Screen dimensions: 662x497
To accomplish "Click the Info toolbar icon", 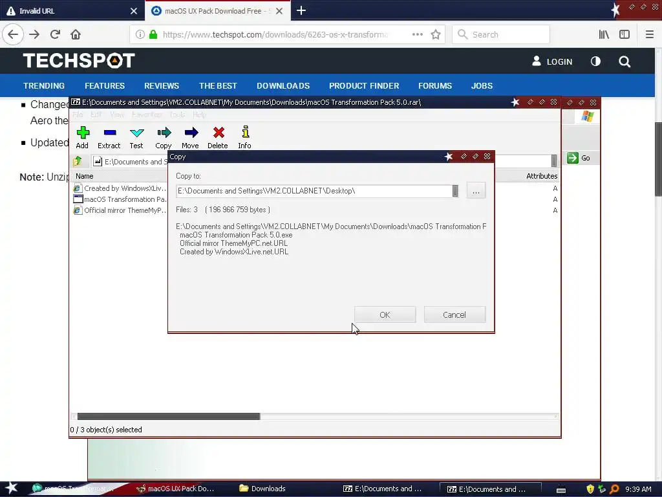I will (x=245, y=137).
